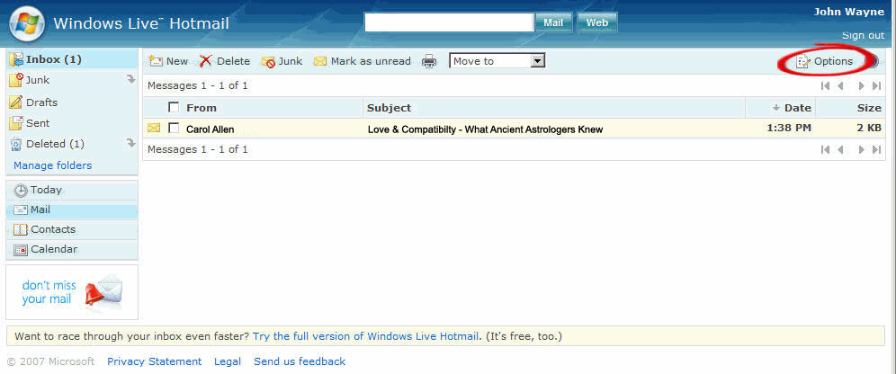The height and width of the screenshot is (374, 896).
Task: Empty Deleted folder using its arrow icon
Action: tap(130, 143)
